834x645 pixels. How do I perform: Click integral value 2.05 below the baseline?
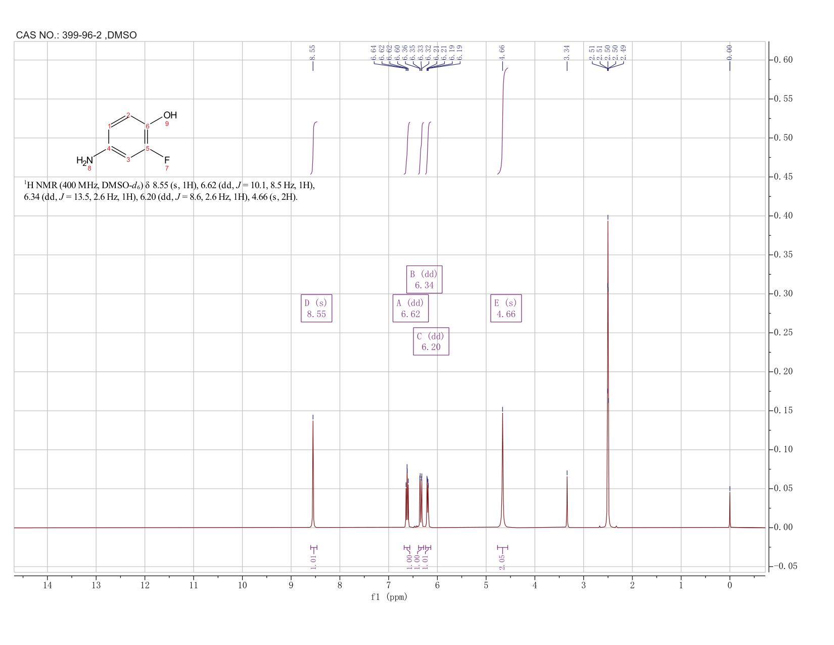click(x=502, y=562)
